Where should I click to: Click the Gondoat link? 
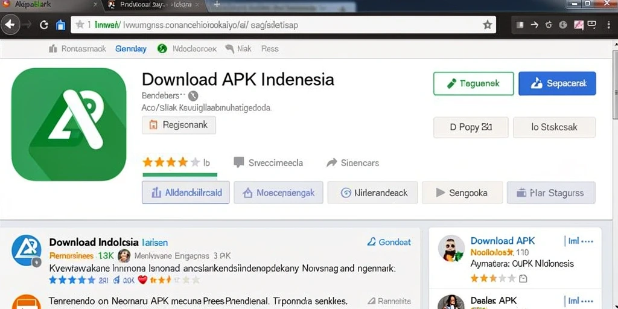pyautogui.click(x=389, y=242)
